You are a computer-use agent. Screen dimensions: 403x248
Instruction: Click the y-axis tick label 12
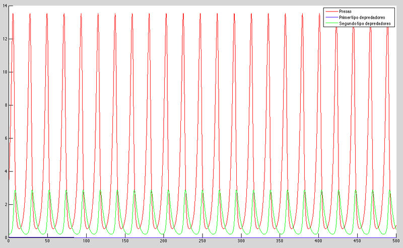tap(4, 39)
